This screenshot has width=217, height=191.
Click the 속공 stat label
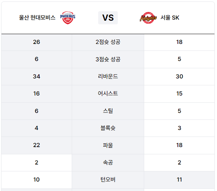tap(108, 162)
